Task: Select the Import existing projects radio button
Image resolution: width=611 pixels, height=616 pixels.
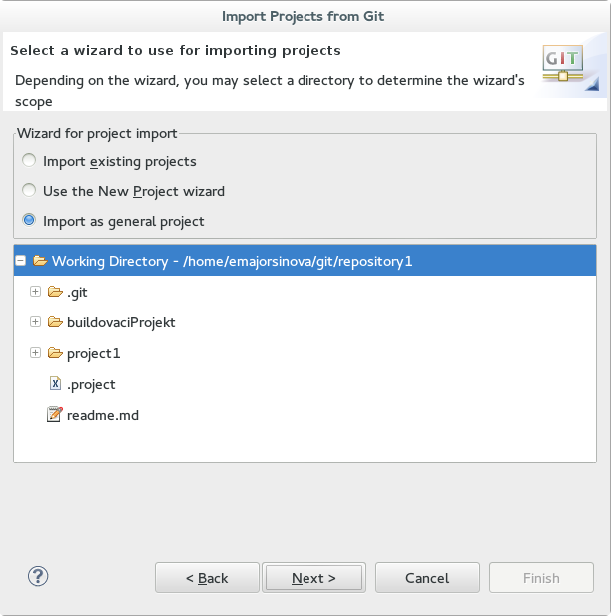Action: (29, 161)
